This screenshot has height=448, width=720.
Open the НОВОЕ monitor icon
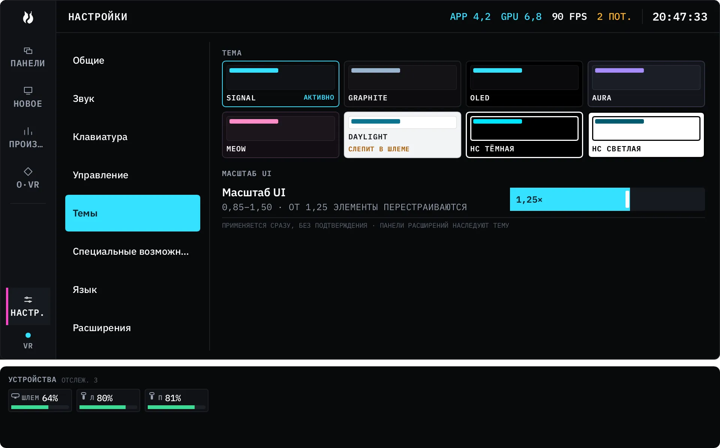click(x=28, y=91)
